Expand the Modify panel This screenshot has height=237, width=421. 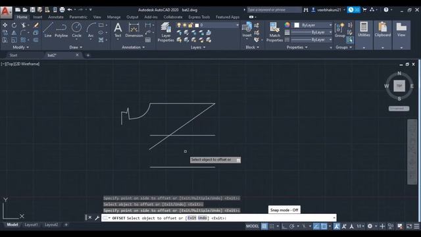[20, 47]
